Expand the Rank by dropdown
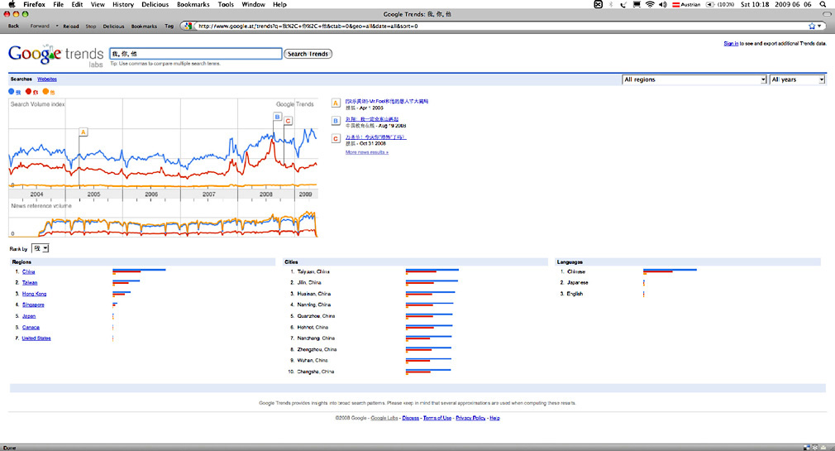This screenshot has height=451, width=835. (x=41, y=248)
